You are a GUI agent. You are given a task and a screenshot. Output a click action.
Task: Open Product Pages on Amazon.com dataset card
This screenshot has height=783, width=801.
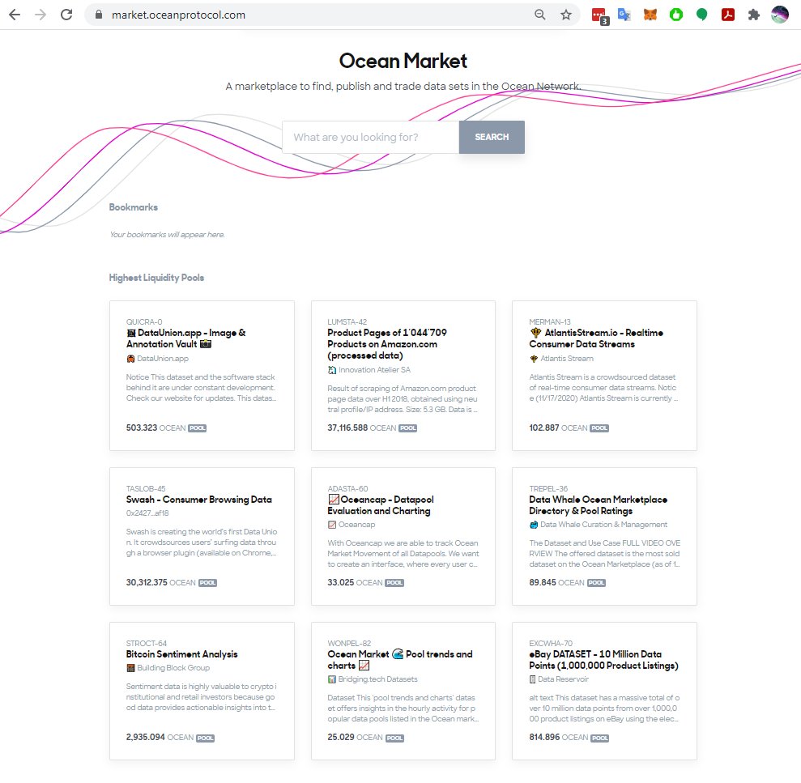click(x=403, y=376)
